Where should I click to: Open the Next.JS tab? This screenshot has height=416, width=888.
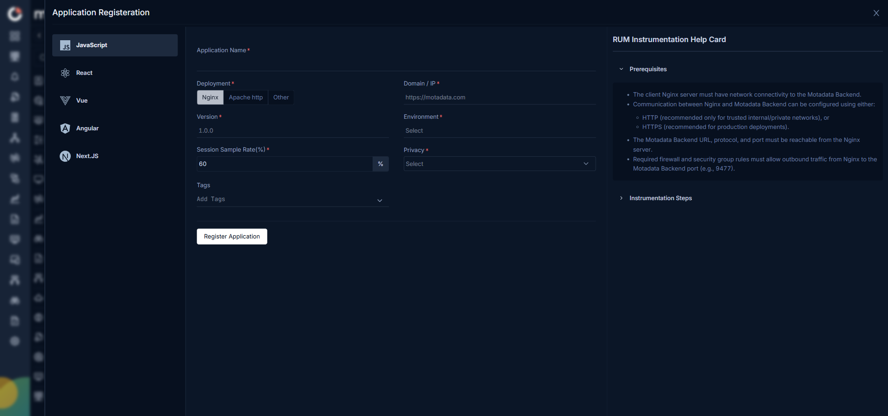click(x=115, y=156)
